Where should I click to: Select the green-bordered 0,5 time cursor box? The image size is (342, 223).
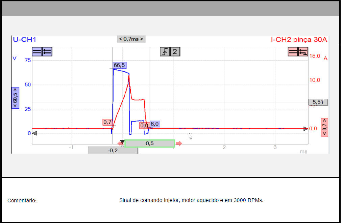click(150, 143)
